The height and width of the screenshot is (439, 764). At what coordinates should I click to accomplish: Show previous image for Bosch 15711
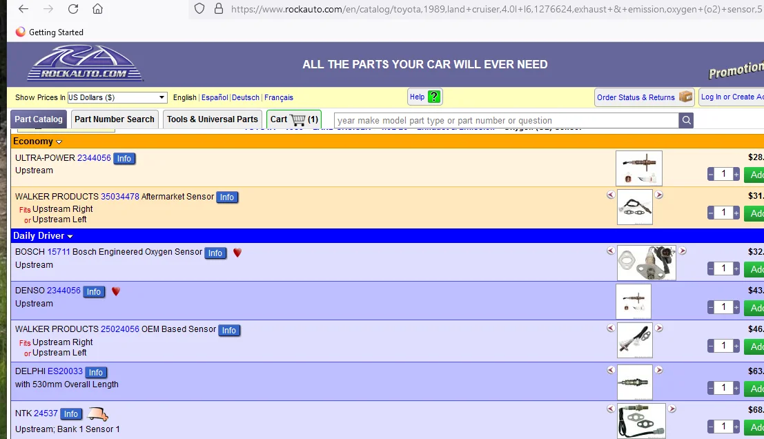click(x=611, y=251)
